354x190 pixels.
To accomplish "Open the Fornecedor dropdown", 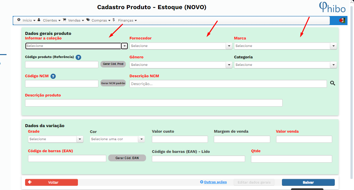I will pos(181,46).
